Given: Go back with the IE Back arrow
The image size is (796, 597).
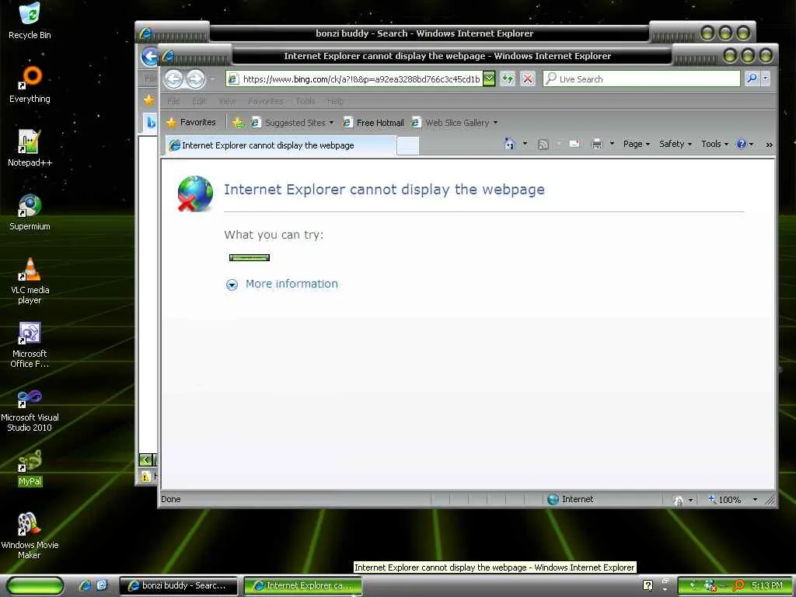Looking at the screenshot, I should coord(174,79).
